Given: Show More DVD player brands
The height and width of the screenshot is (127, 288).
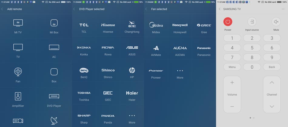Looking at the screenshot, I should pos(132,116).
